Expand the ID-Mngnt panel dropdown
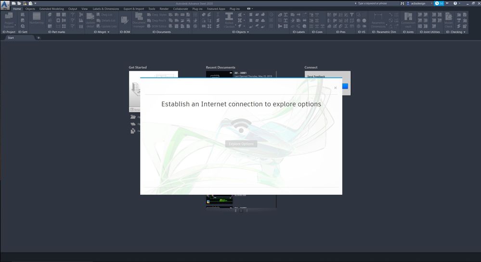The width and height of the screenshot is (481, 262). (x=108, y=32)
